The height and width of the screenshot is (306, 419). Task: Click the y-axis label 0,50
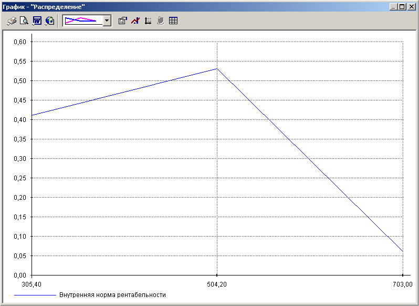[20, 81]
